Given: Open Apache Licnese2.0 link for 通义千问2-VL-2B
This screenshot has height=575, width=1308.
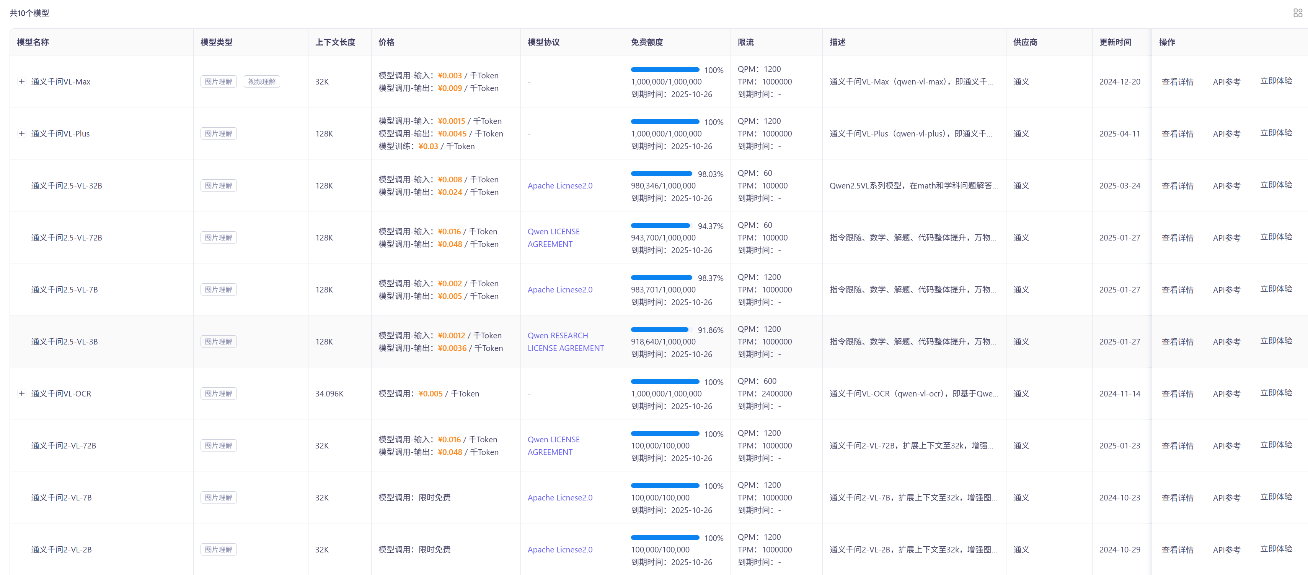Looking at the screenshot, I should point(559,550).
